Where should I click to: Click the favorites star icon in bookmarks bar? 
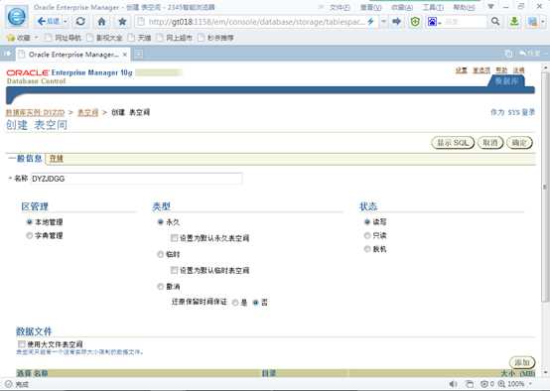(11, 38)
